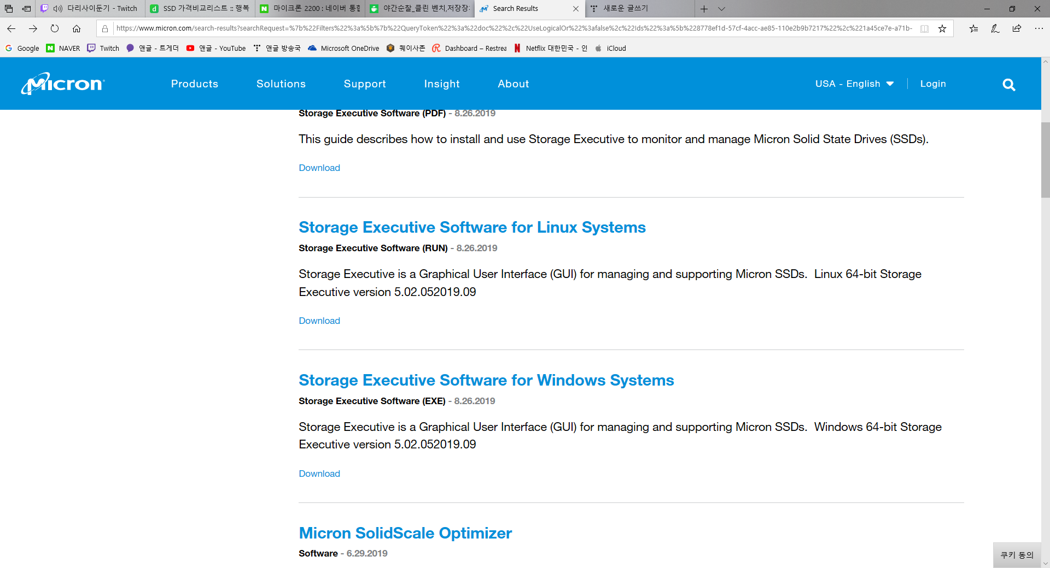Open Micron SolidScale Optimizer result

point(405,533)
